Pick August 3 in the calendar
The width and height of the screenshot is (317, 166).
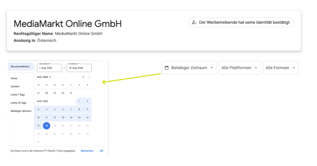tap(38, 109)
